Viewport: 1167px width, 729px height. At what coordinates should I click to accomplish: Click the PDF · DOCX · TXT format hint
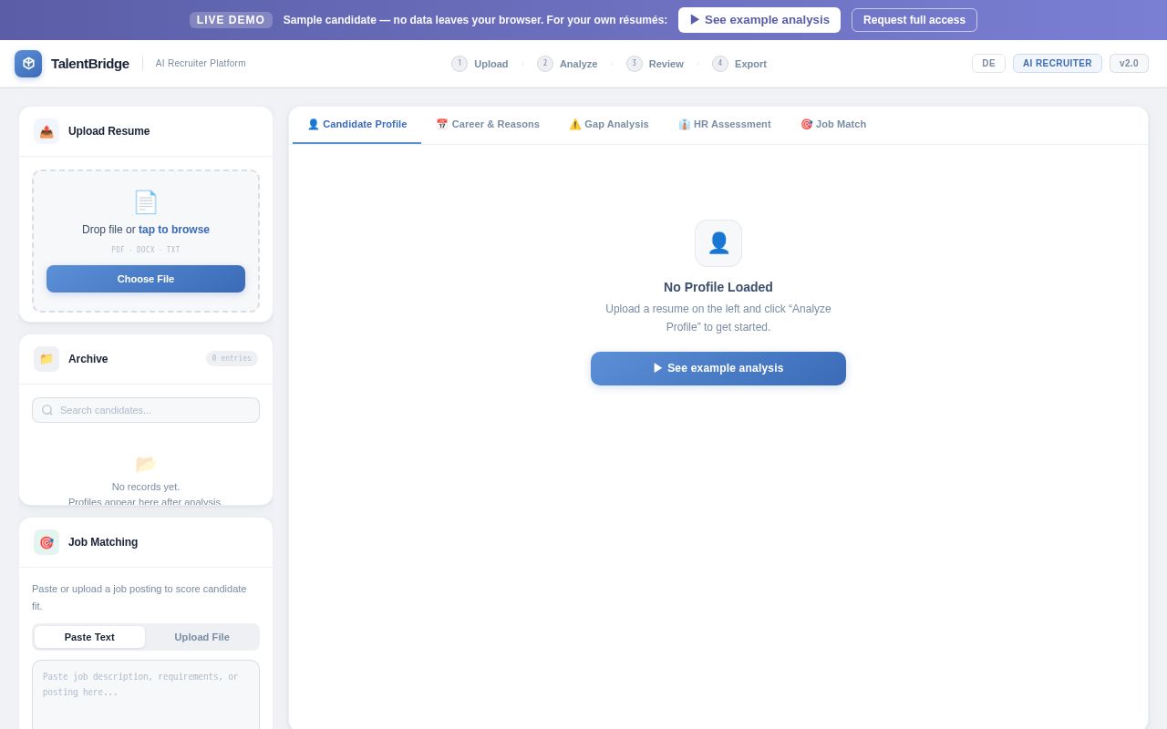(x=146, y=250)
